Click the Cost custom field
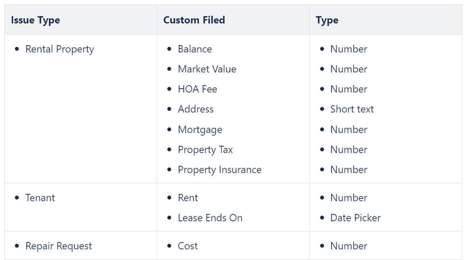 click(x=188, y=246)
